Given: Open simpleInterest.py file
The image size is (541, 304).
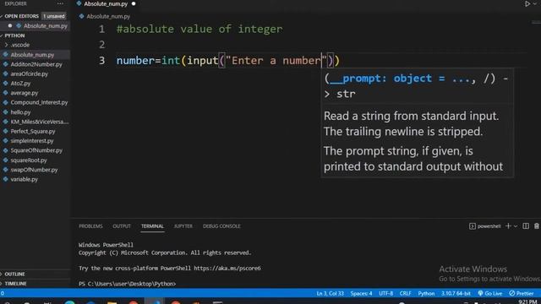Looking at the screenshot, I should (x=32, y=141).
